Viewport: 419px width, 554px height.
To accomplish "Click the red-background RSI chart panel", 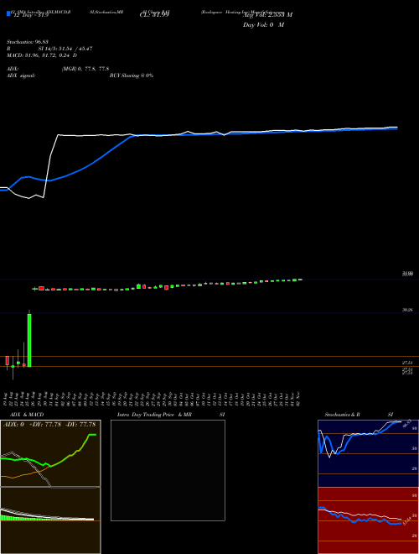I will [368, 520].
